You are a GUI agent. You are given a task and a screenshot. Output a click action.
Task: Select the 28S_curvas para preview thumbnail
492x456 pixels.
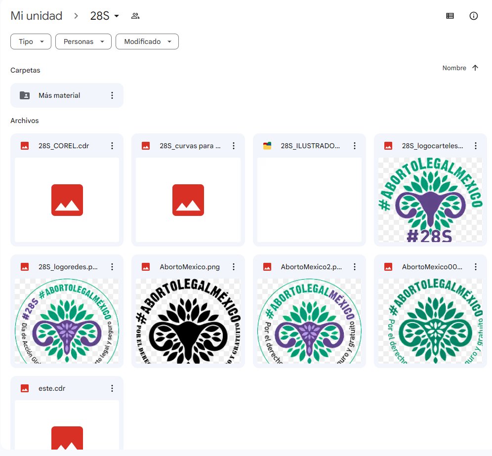click(188, 200)
